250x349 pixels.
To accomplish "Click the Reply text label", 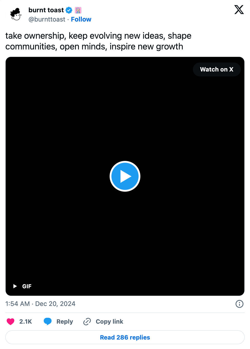I will point(65,322).
